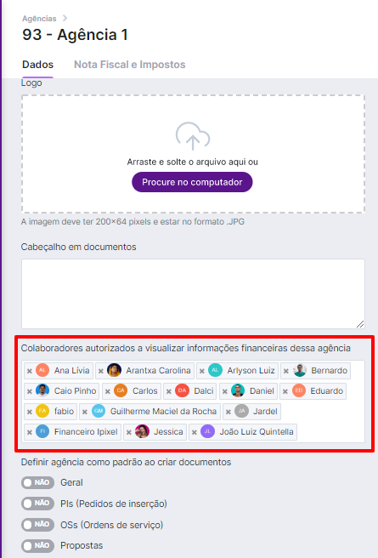Click Procure no computador button
This screenshot has width=378, height=558.
192,182
